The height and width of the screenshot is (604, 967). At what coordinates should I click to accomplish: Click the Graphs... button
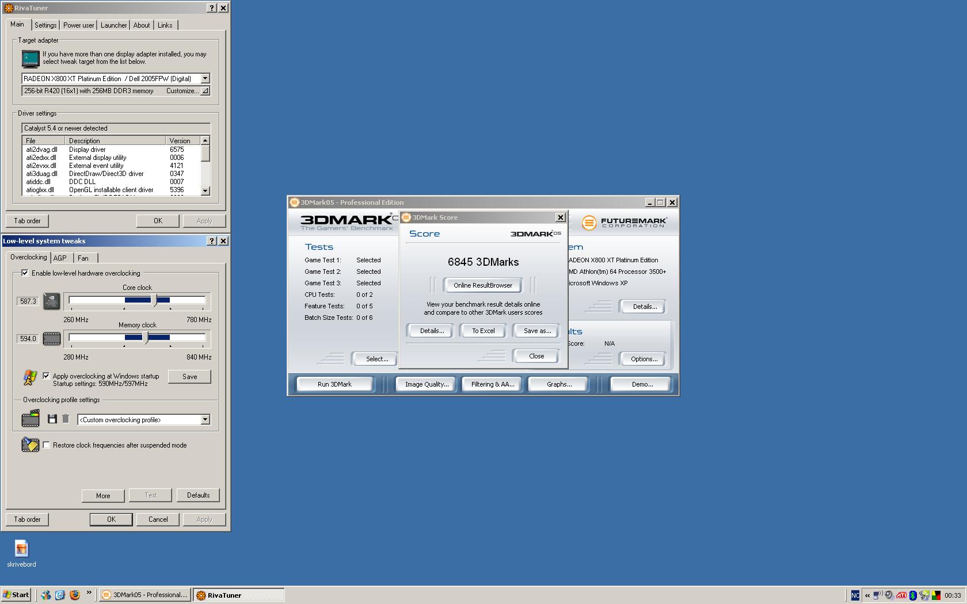[559, 384]
